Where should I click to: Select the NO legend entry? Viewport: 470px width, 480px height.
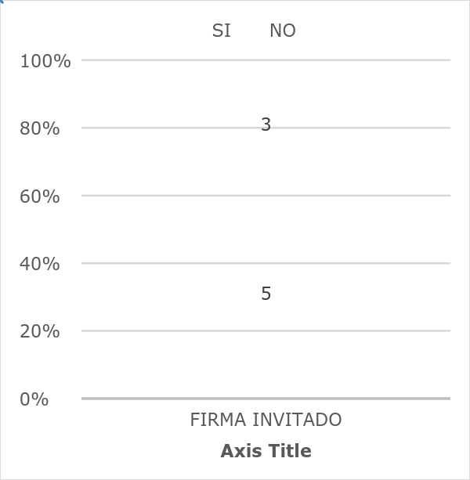coord(282,31)
